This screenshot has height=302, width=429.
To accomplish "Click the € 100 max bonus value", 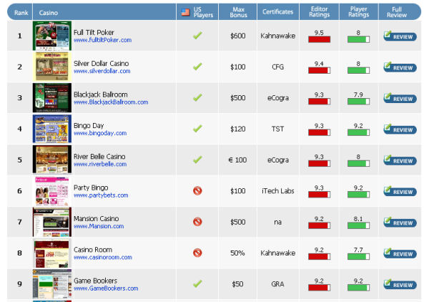I will click(237, 160).
